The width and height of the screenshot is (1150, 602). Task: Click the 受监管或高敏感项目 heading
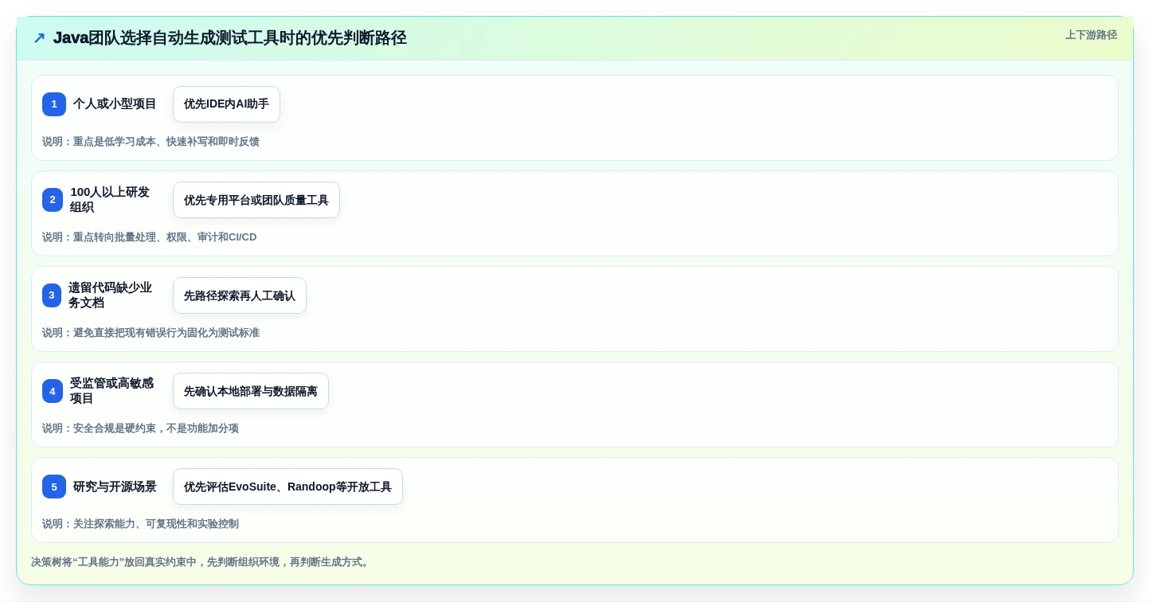(111, 391)
